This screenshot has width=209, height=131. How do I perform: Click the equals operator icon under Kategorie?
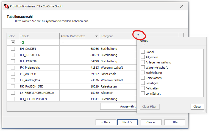pos(104,43)
